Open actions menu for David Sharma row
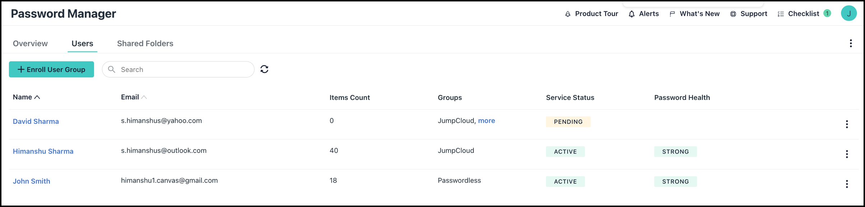865x207 pixels. [x=847, y=124]
